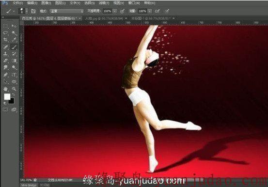Select the Rectangular Marquee tool
The width and height of the screenshot is (268, 187).
tap(6, 26)
